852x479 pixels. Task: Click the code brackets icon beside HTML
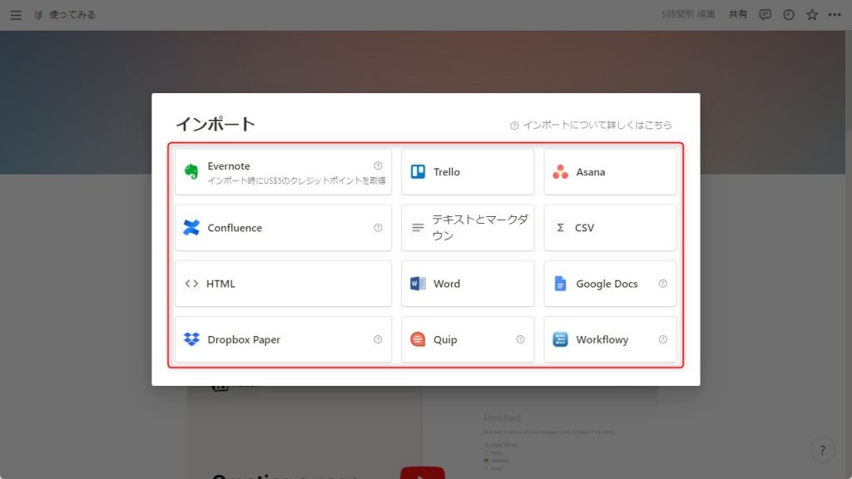[x=191, y=284]
